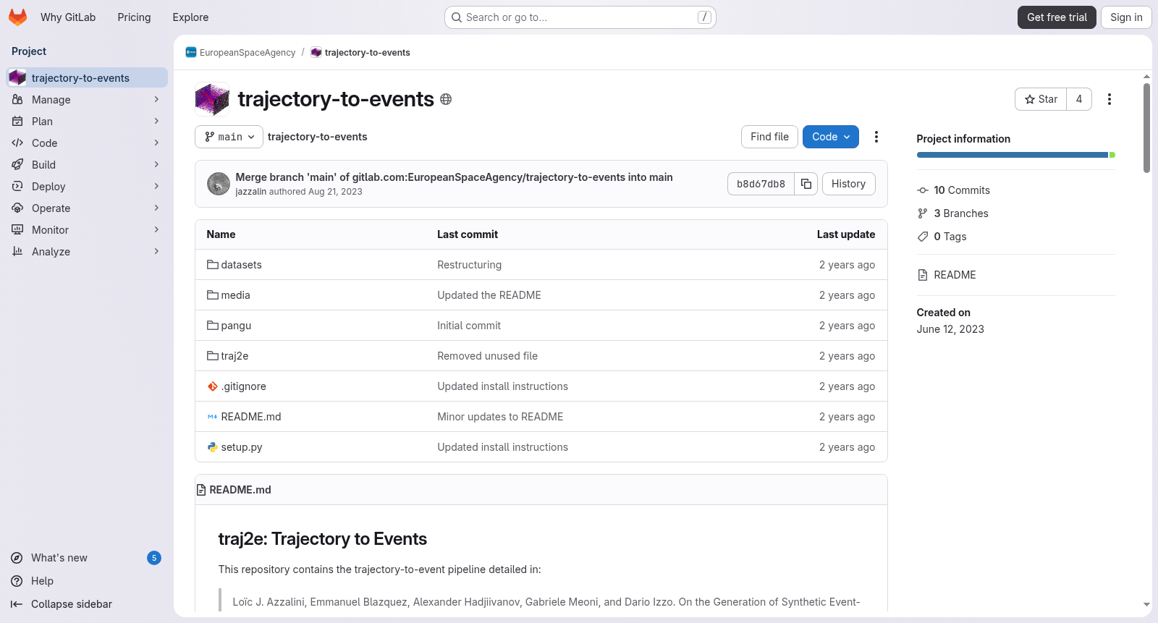Click the Tags label icon
Viewport: 1158px width, 623px height.
[923, 237]
